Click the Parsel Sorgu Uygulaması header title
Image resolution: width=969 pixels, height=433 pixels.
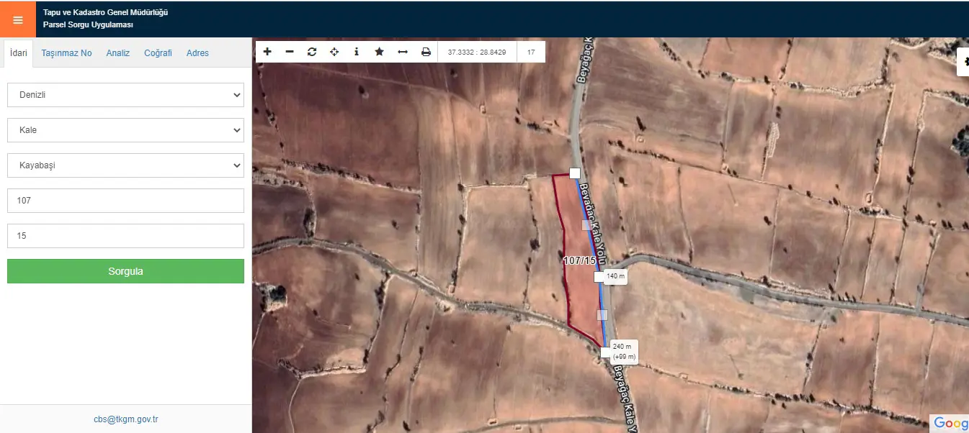pos(88,25)
